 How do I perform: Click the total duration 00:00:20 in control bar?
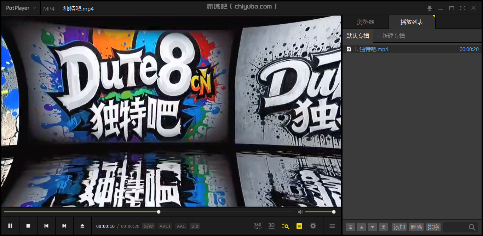coord(130,226)
